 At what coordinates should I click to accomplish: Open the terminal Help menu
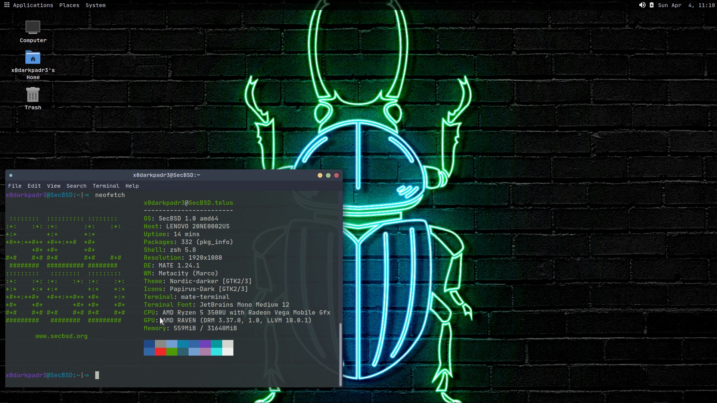tap(132, 186)
